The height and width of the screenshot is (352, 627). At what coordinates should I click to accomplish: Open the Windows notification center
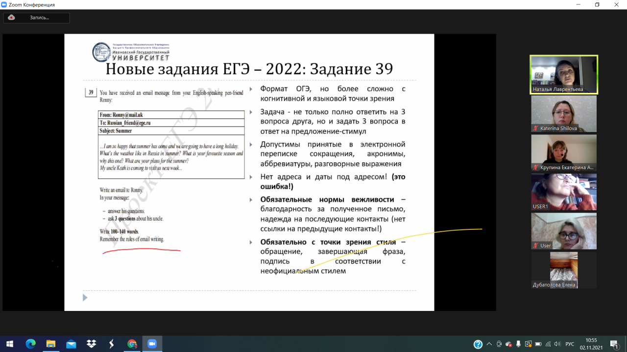[x=614, y=344]
